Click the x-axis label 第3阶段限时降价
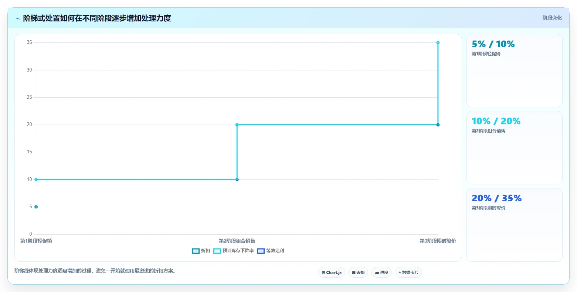 point(438,241)
